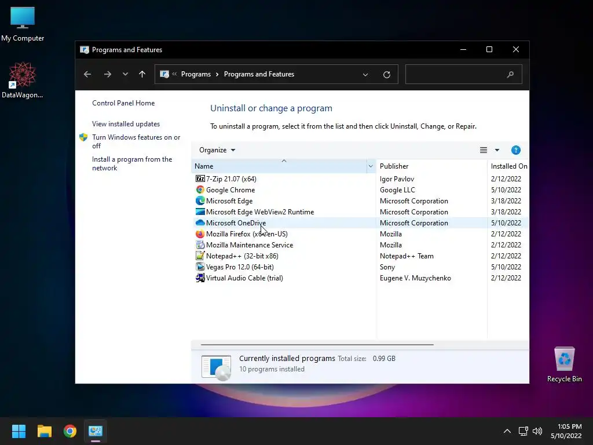The height and width of the screenshot is (445, 593).
Task: Sort by the Publisher column header
Action: pos(431,166)
